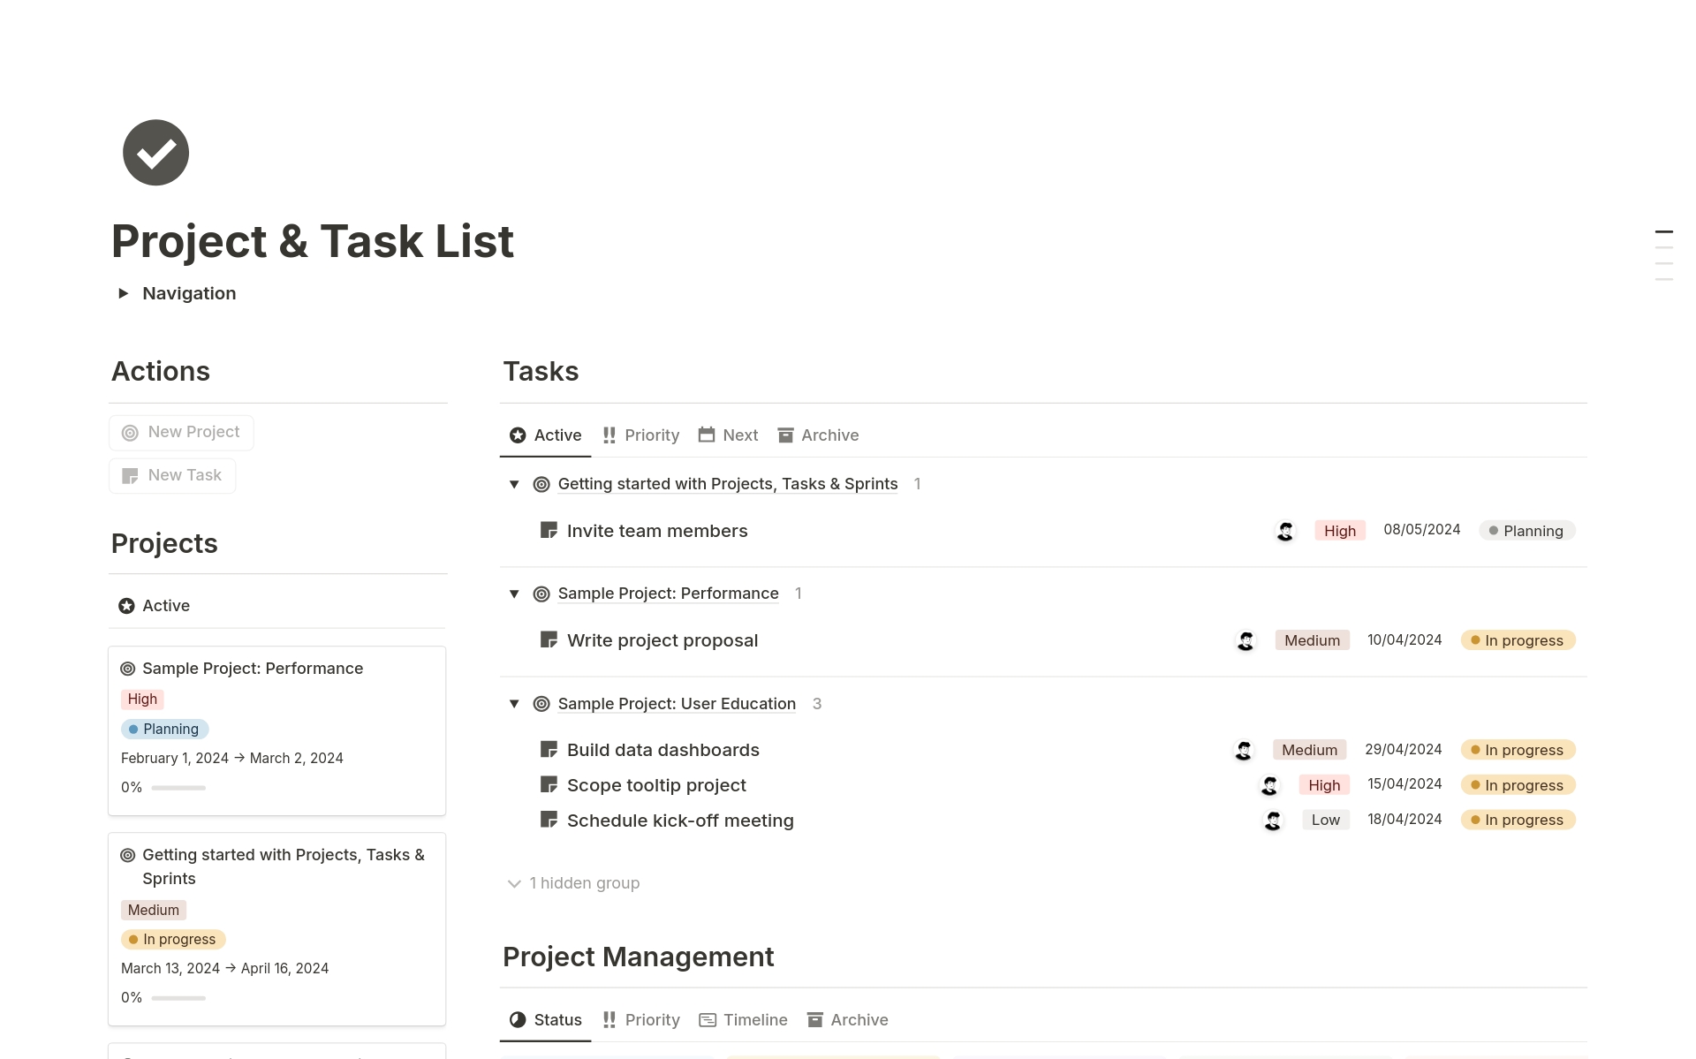
Task: Click the assignee avatar on "Write project proposal"
Action: [1245, 640]
